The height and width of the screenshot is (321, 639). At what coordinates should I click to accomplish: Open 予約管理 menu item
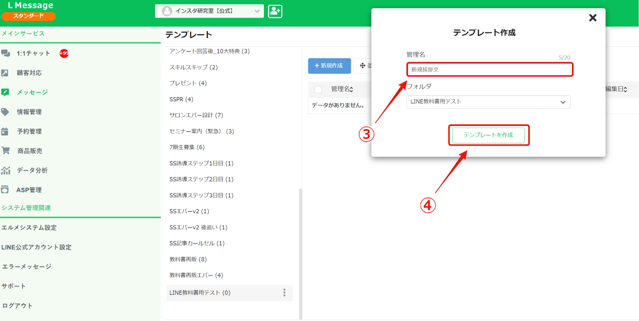(29, 131)
